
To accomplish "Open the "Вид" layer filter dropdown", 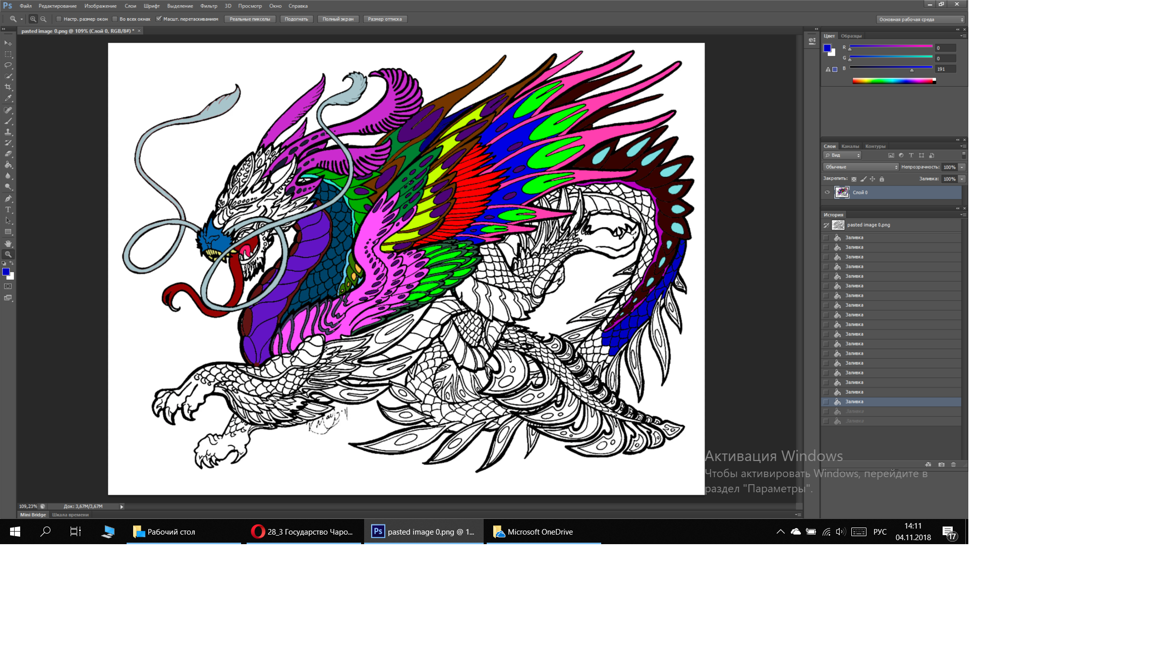I will point(842,156).
